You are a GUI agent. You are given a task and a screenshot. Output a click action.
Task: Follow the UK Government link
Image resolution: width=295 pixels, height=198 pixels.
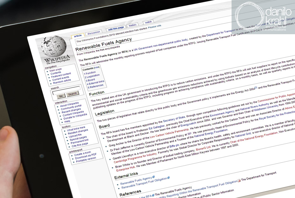click(x=143, y=48)
